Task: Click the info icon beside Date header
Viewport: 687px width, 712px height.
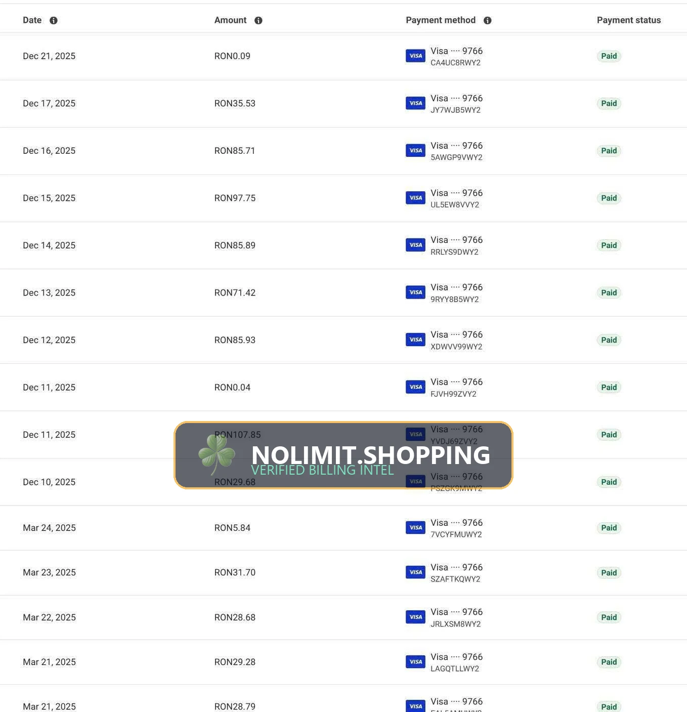Action: point(54,20)
